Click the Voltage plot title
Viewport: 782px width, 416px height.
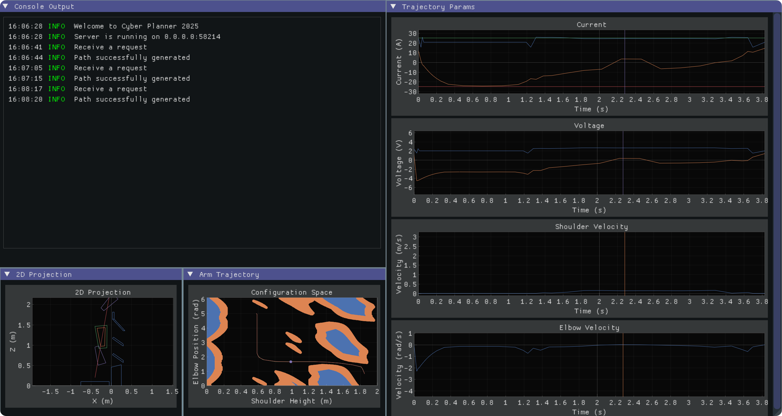tap(589, 126)
